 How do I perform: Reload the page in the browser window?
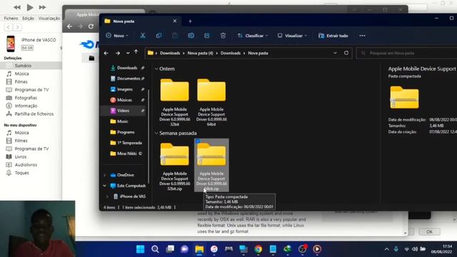[91, 26]
